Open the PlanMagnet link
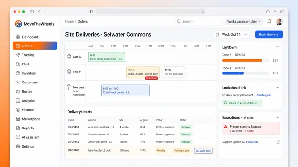 (x=264, y=95)
